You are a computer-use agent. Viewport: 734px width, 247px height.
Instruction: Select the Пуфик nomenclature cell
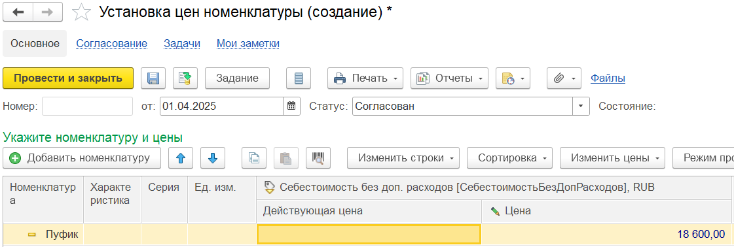coord(43,235)
